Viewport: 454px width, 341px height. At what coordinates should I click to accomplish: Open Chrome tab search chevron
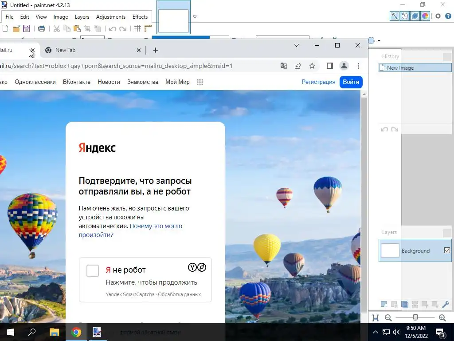(297, 45)
